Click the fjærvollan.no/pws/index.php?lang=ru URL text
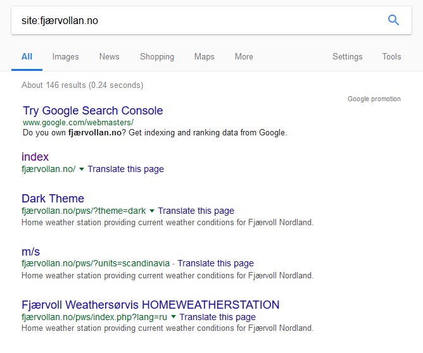Image resolution: width=423 pixels, height=353 pixels. click(x=94, y=317)
